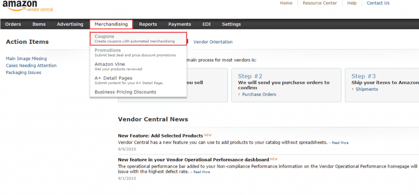The width and height of the screenshot is (419, 195).
Task: Open Cases Needing Attention action item
Action: click(31, 66)
